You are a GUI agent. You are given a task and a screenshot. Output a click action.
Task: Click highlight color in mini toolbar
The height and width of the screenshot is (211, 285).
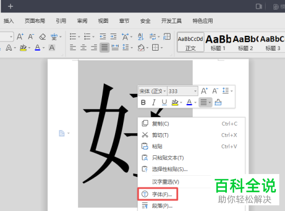click(175, 102)
